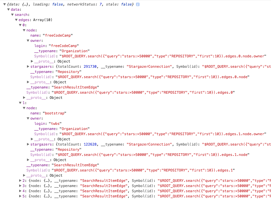Expand edge 4 of the edges array
The height and width of the screenshot is (199, 271).
click(20, 191)
